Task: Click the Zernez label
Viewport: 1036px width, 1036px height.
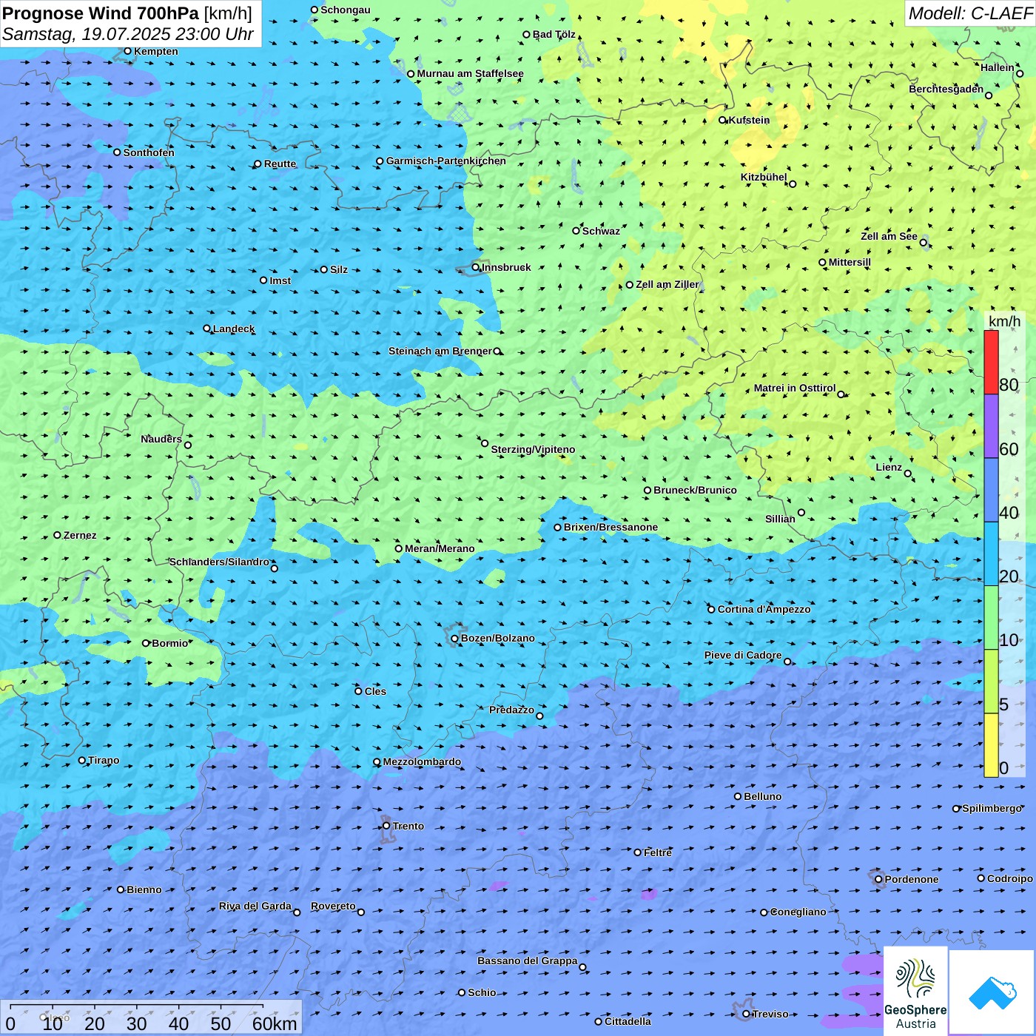Action: pyautogui.click(x=80, y=535)
